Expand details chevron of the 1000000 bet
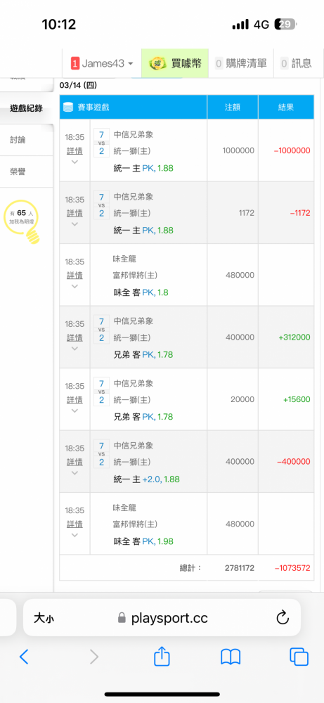The width and height of the screenshot is (324, 703). (x=74, y=162)
